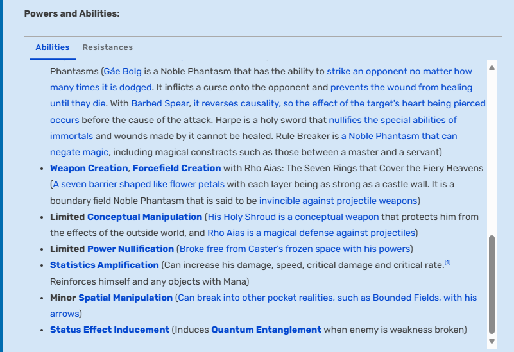Image resolution: width=514 pixels, height=352 pixels.
Task: Select the Abilities tab
Action: click(x=53, y=47)
